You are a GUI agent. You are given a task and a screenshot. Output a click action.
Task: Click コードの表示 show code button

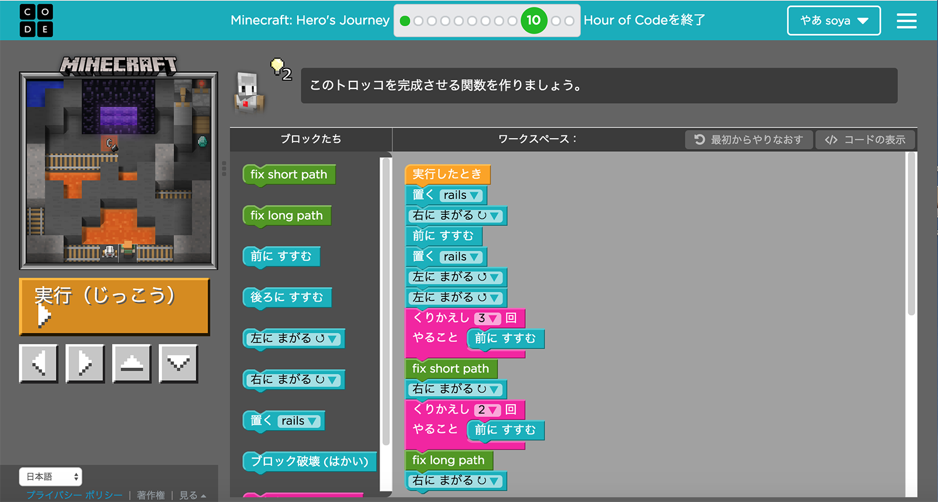pos(865,139)
